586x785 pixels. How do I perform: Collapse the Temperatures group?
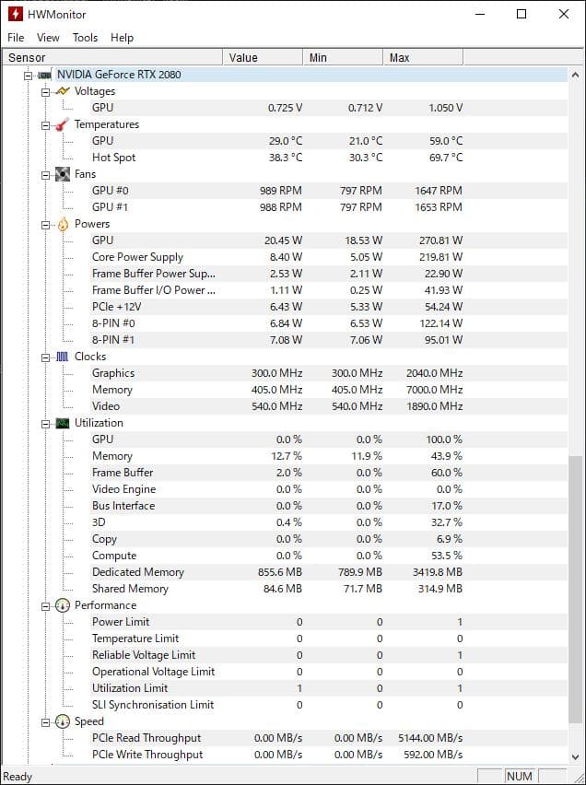(x=46, y=125)
